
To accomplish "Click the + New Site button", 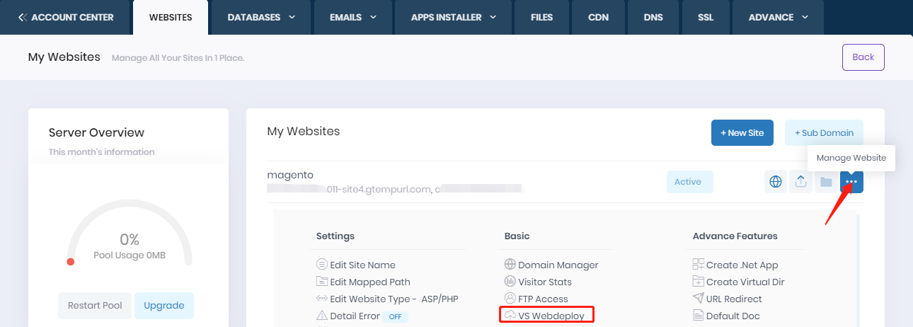I will tap(742, 133).
